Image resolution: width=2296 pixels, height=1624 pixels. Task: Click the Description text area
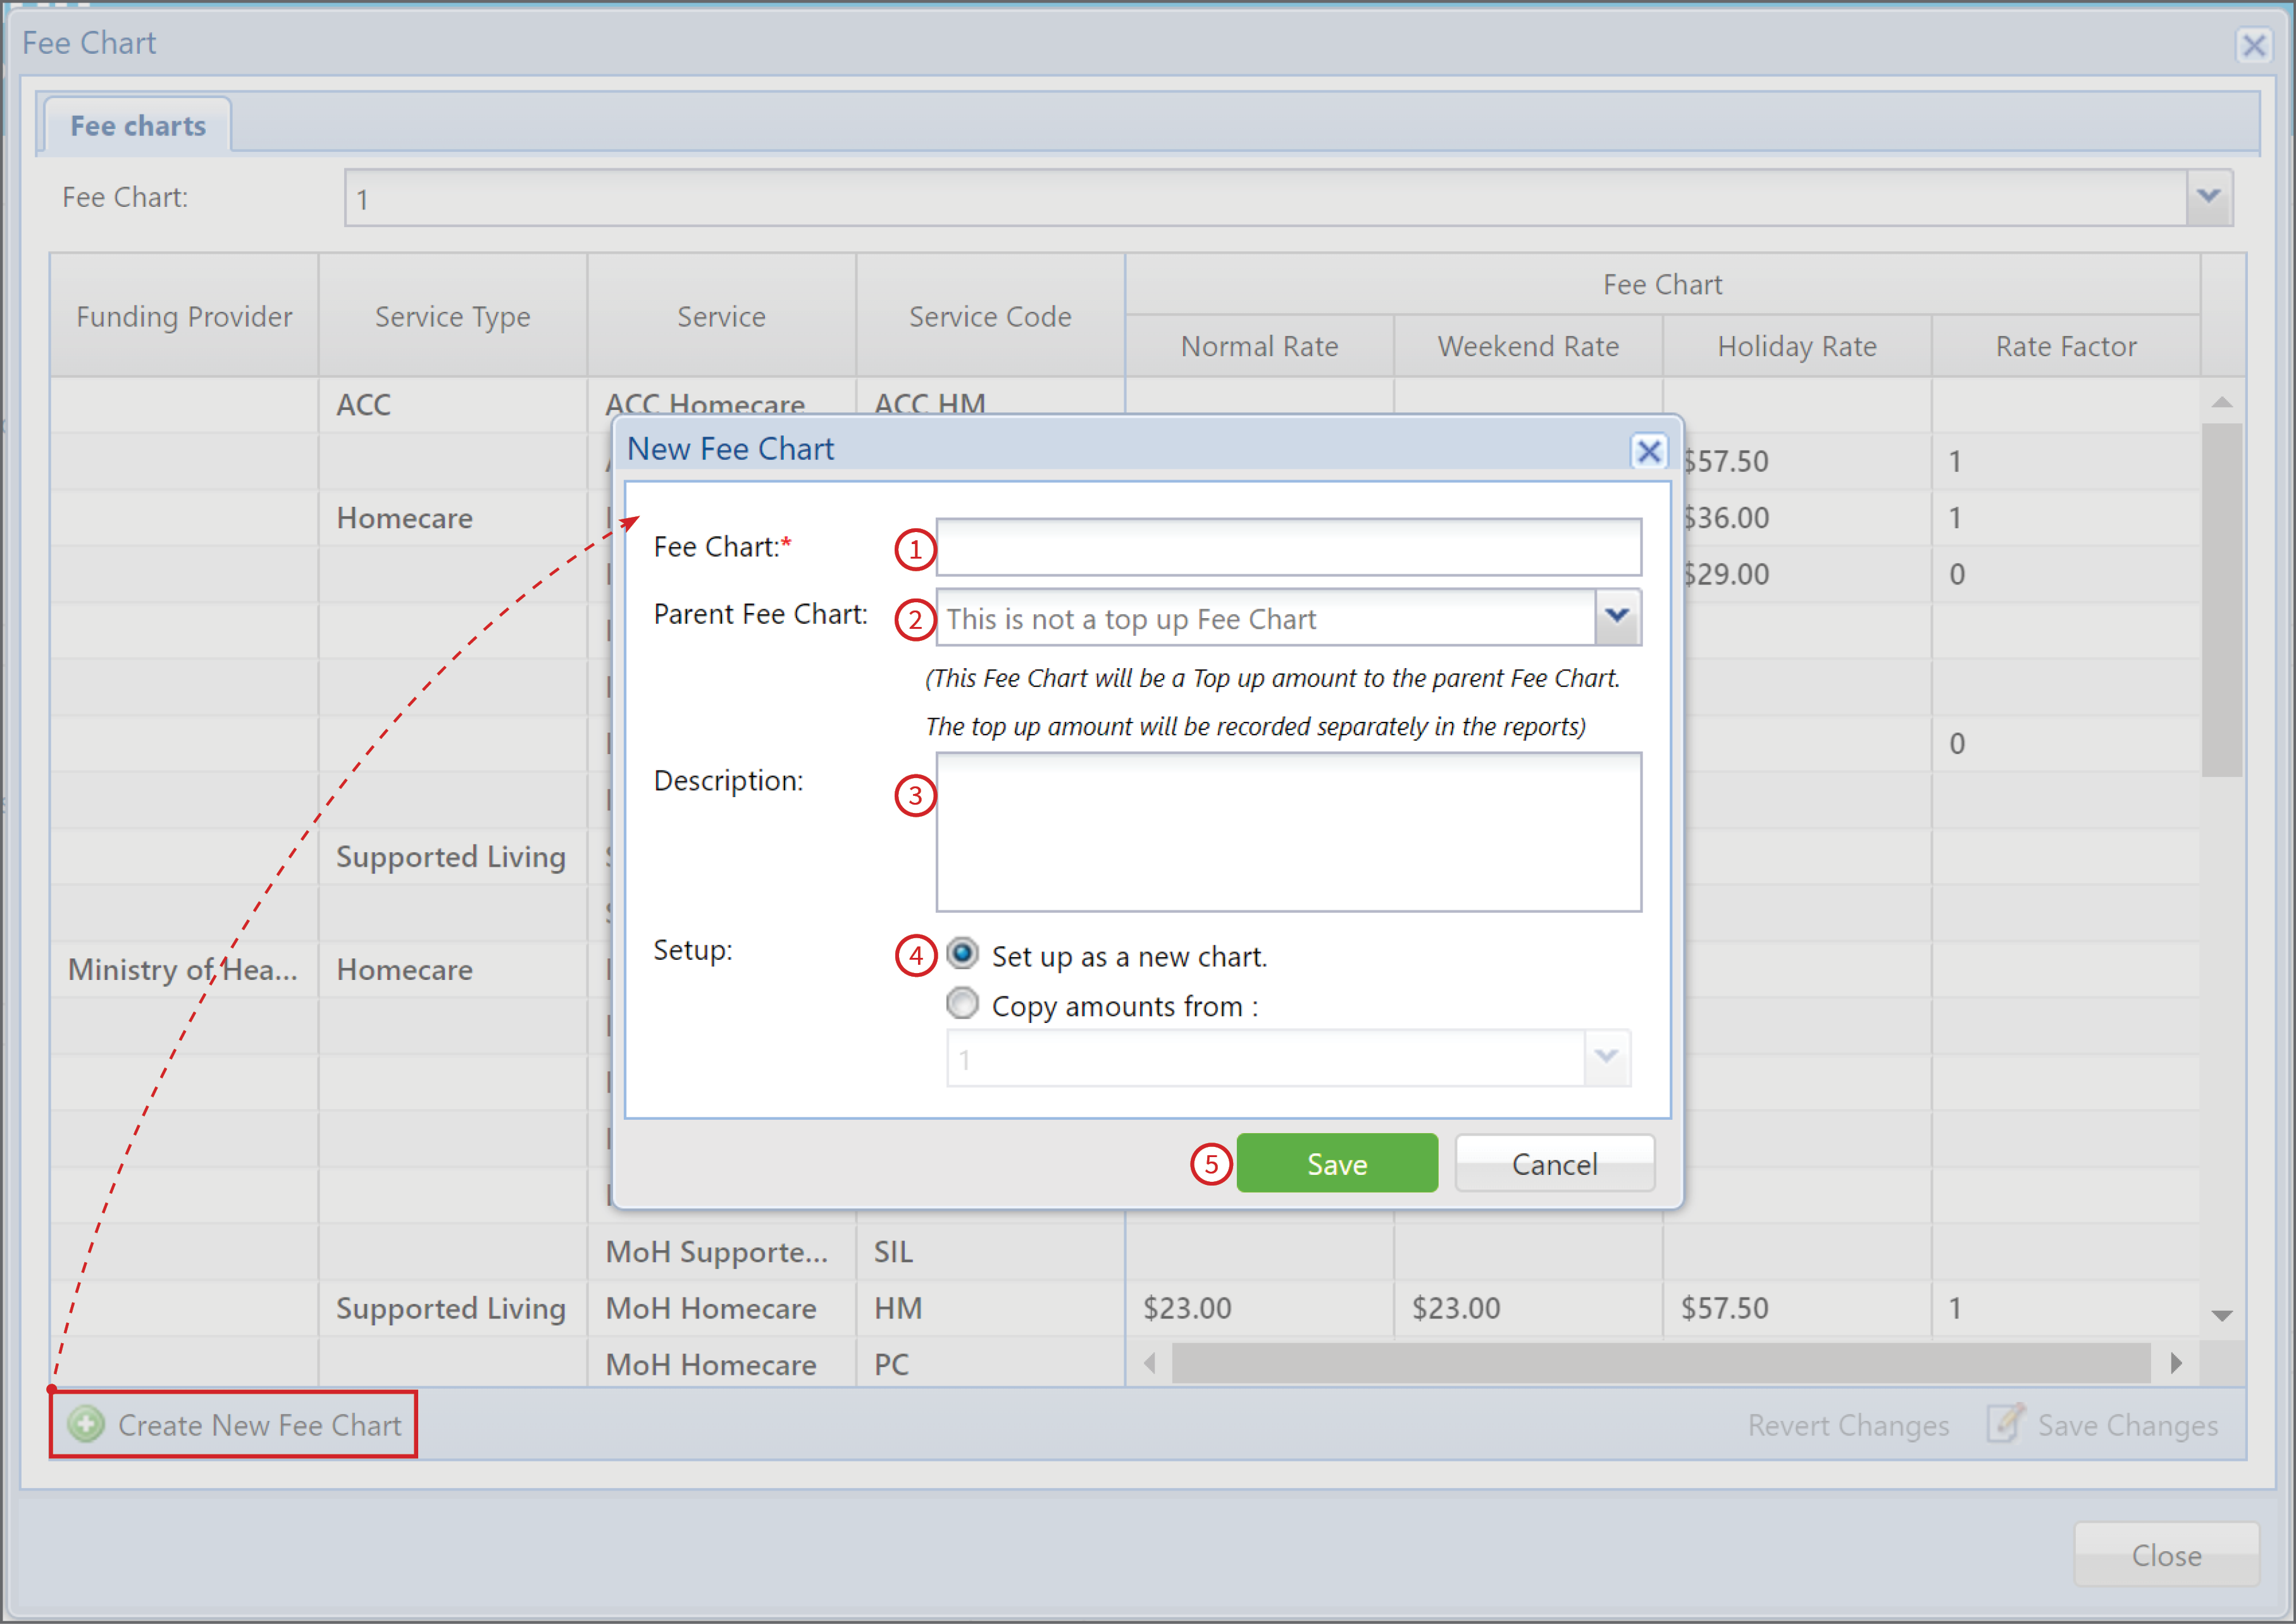[x=1288, y=832]
